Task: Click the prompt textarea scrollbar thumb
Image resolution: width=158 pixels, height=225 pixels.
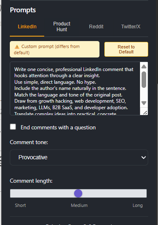Action: coord(144,80)
